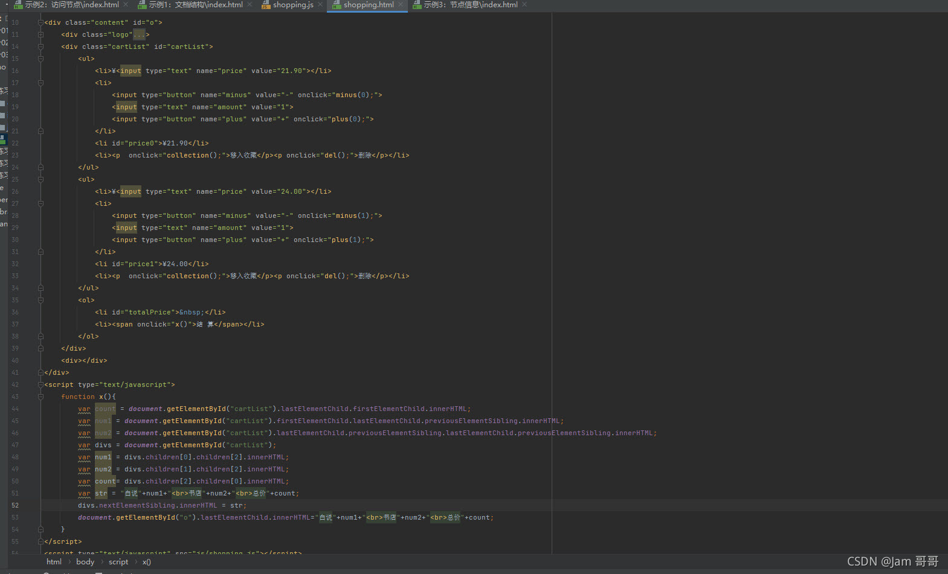Collapse the first ul block at line 15
The width and height of the screenshot is (948, 574).
pos(40,59)
